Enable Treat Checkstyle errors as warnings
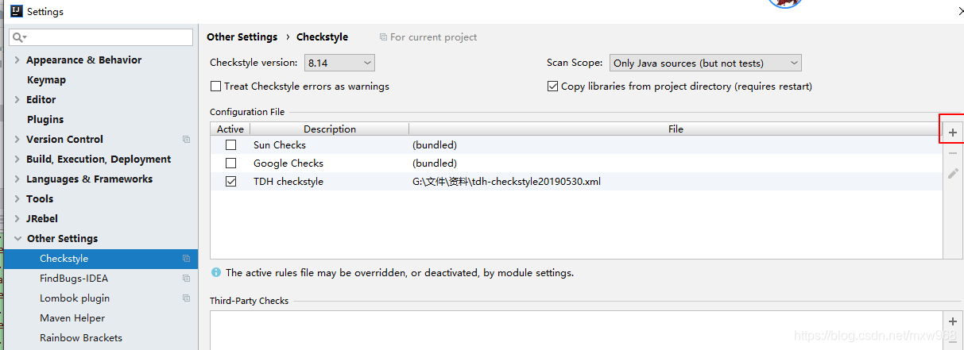Screen dimensions: 964x350 point(215,87)
